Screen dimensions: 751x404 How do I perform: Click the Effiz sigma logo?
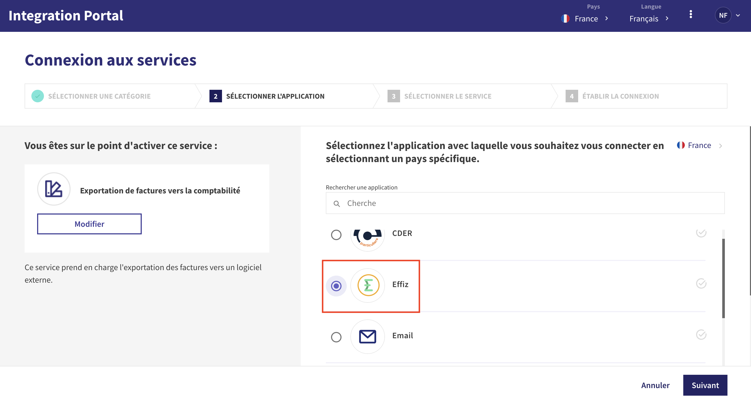(x=367, y=285)
